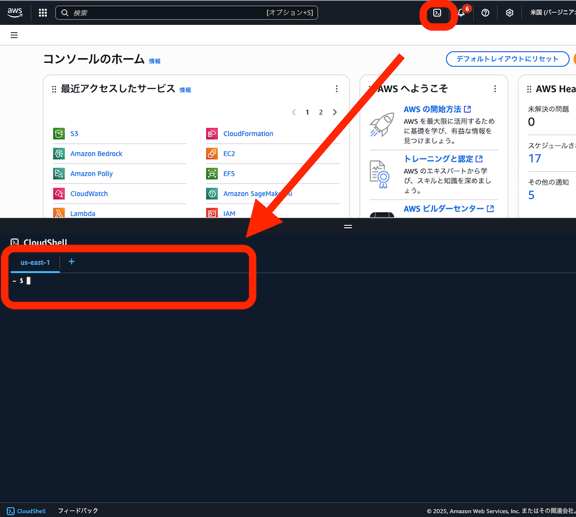
Task: Select page 1 of recent services
Action: pyautogui.click(x=307, y=112)
